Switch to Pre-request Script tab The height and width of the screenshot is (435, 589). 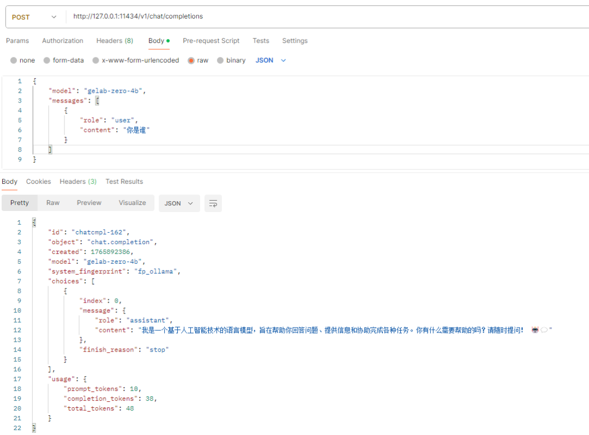pos(211,41)
